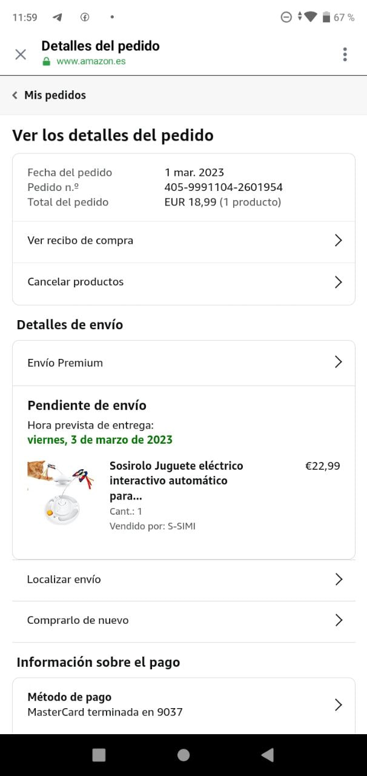Close the browser tab with X icon

21,55
